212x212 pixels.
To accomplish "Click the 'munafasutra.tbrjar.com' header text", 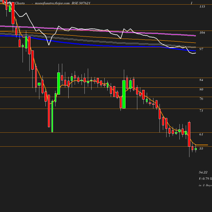I will click(52, 3).
